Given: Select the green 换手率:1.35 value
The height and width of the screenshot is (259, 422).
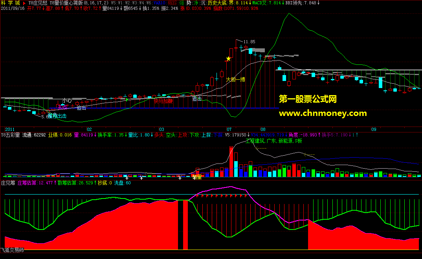Looking at the screenshot, I should point(111,135).
